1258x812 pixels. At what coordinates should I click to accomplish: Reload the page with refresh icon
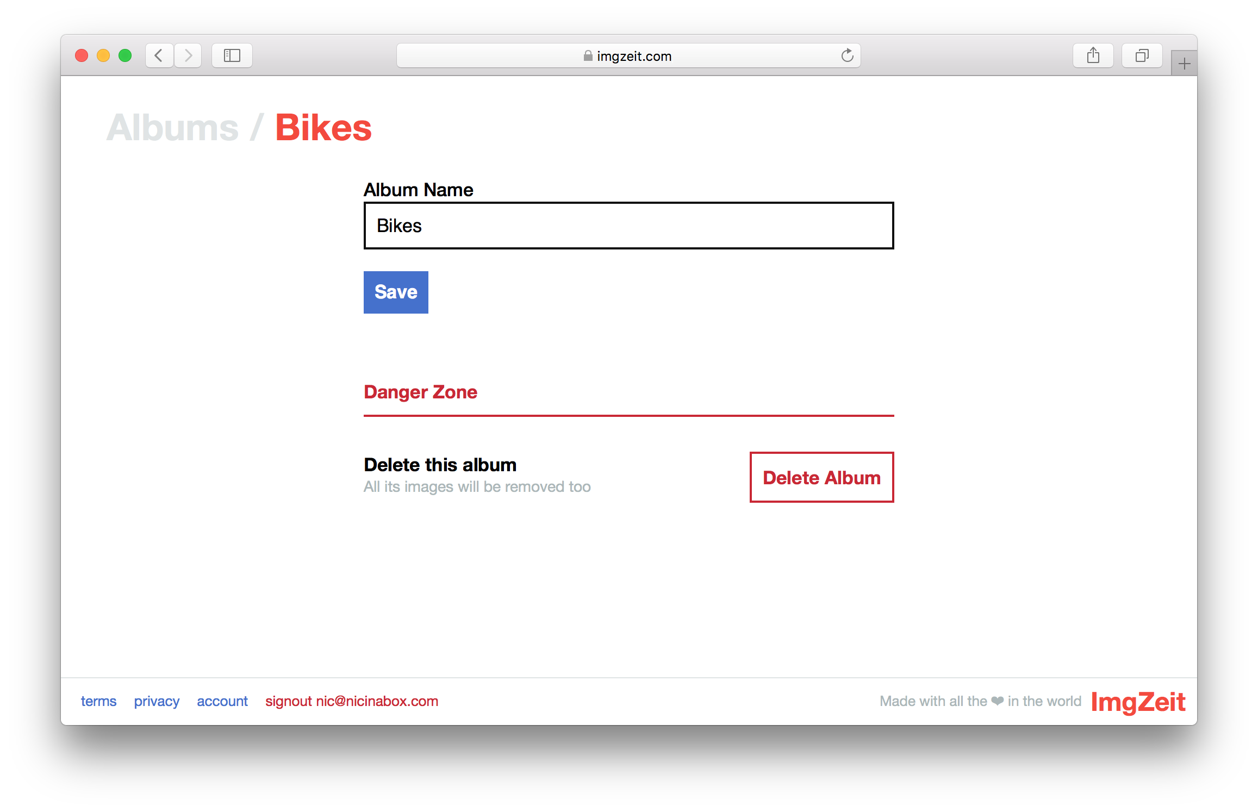[x=847, y=55]
